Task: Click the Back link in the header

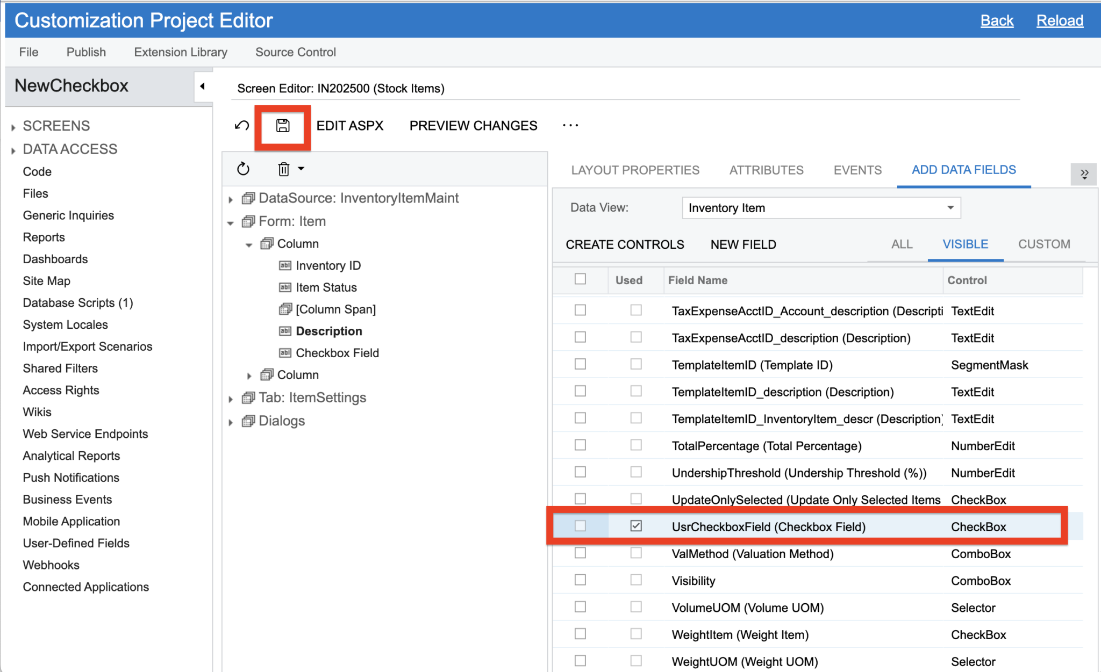Action: [x=997, y=20]
